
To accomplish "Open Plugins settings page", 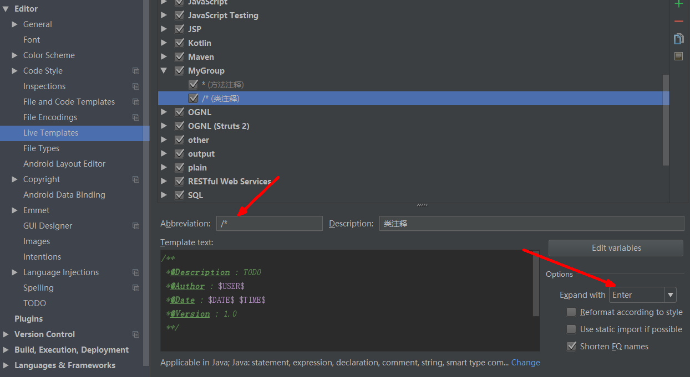I will (29, 319).
